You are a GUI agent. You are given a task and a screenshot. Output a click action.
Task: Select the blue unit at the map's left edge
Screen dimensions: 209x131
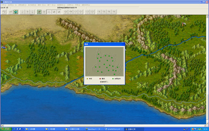tap(4, 48)
